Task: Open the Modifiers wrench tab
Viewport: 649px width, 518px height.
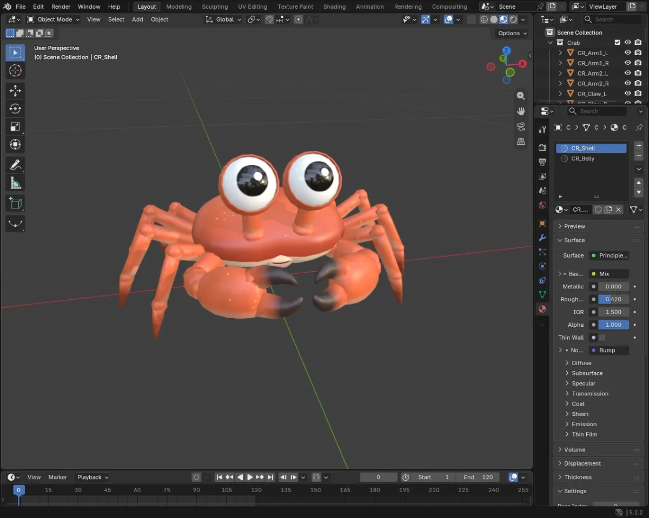Action: click(x=542, y=238)
